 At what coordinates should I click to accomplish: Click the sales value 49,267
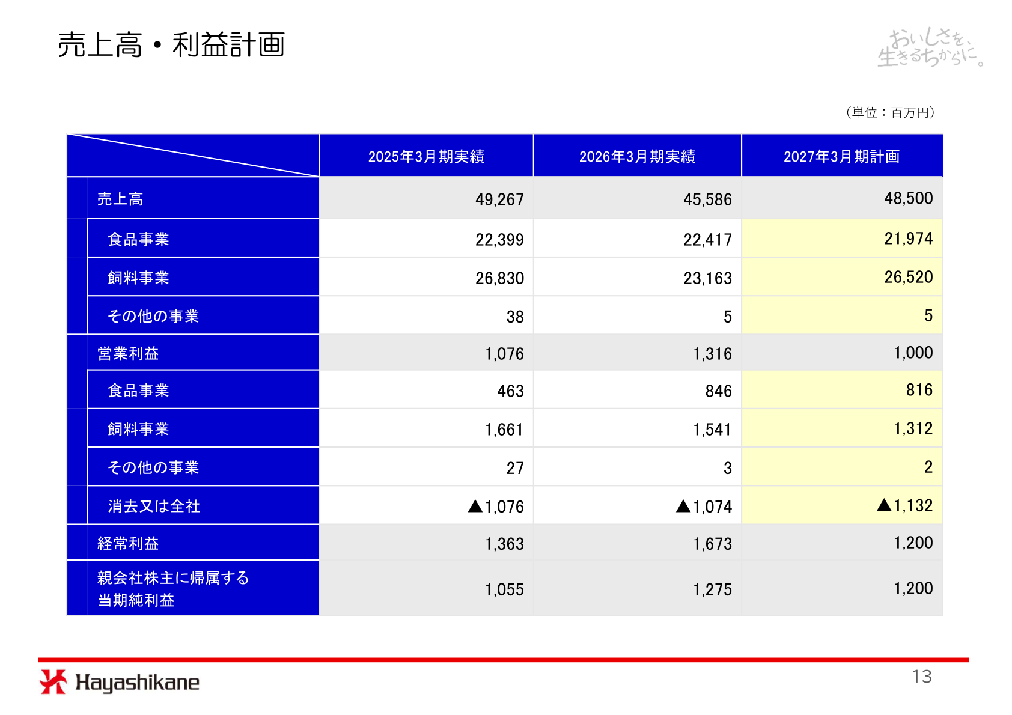499,199
